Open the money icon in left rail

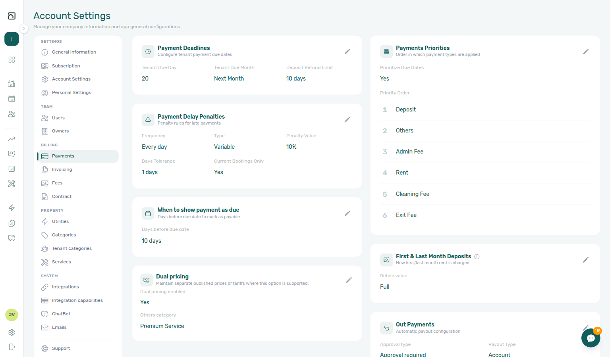coord(12,154)
